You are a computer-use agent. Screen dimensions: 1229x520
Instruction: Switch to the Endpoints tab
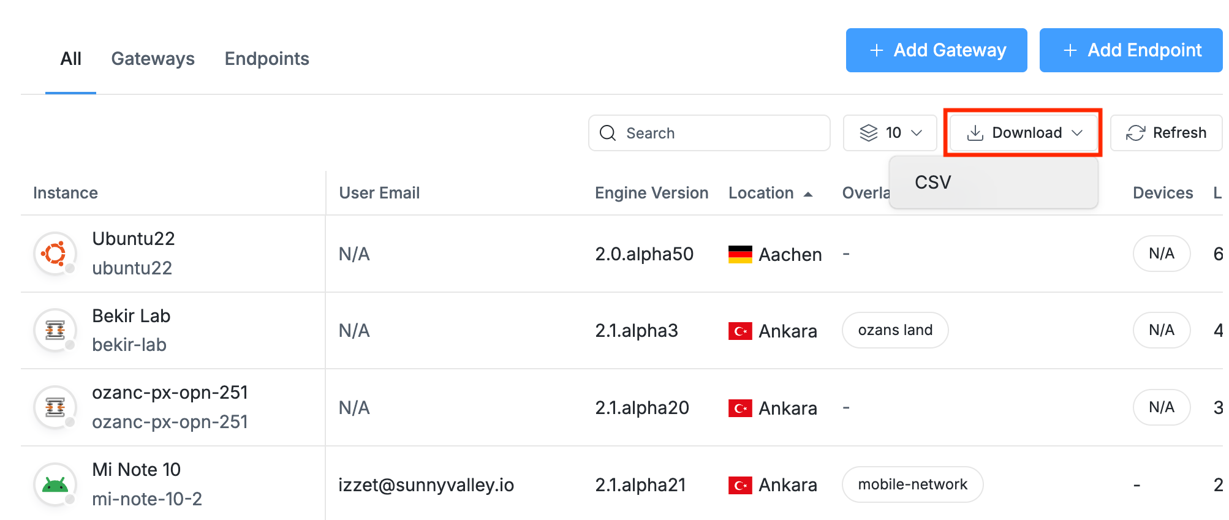pos(267,59)
